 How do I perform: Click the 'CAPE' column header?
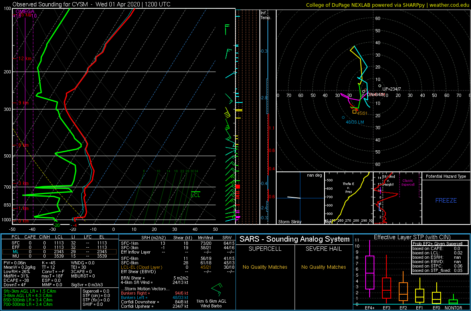[30, 238]
